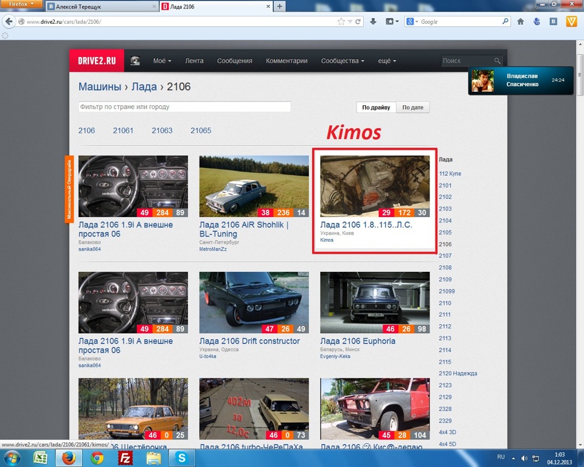Image resolution: width=584 pixels, height=467 pixels.
Task: Select 21099 in sidebar model list
Action: pos(447,291)
